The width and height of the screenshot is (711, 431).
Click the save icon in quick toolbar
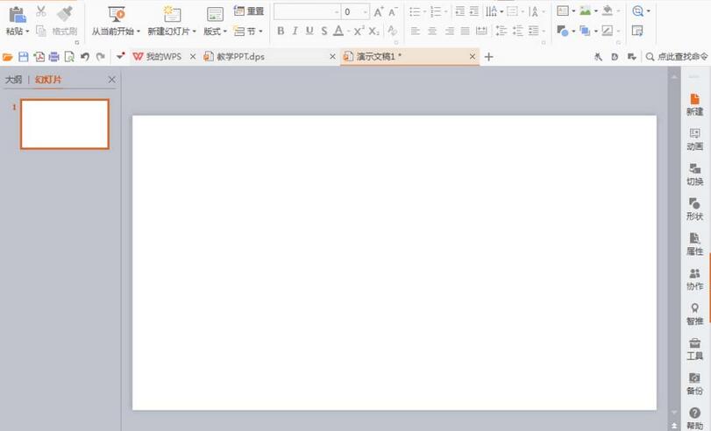coord(23,57)
